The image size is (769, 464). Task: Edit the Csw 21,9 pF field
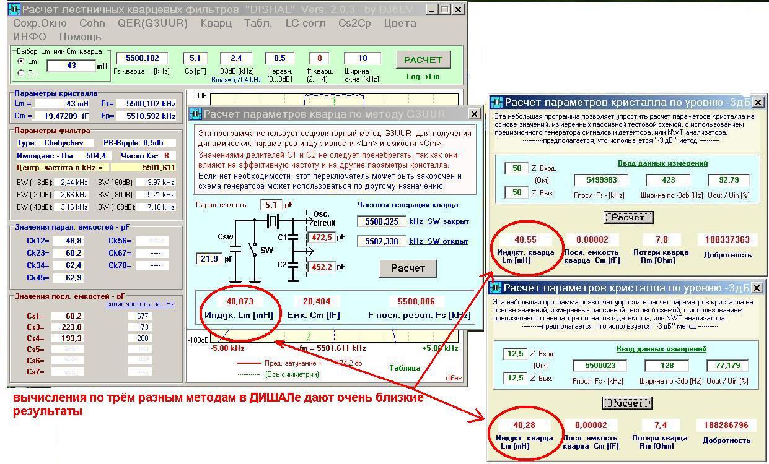pos(208,259)
